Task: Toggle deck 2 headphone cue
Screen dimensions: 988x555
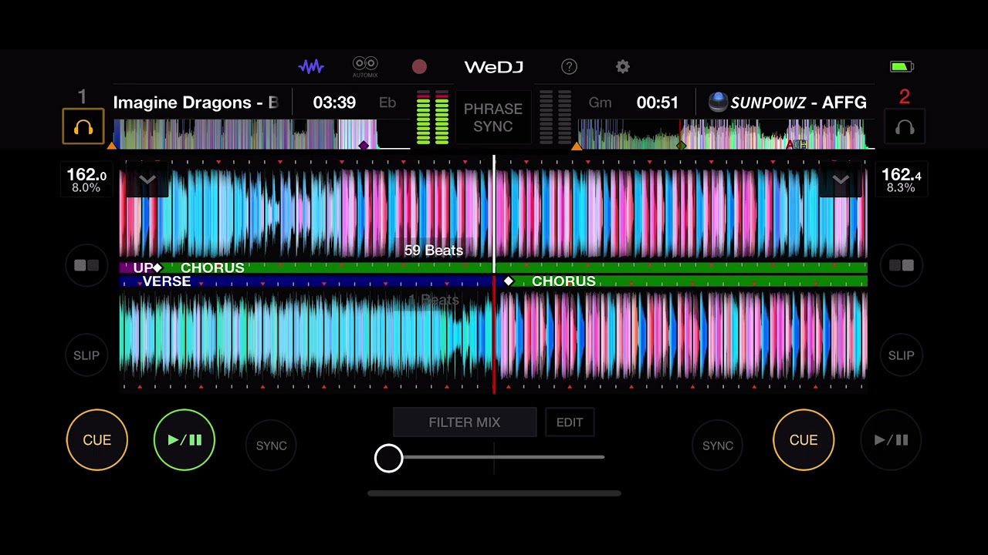Action: [905, 127]
